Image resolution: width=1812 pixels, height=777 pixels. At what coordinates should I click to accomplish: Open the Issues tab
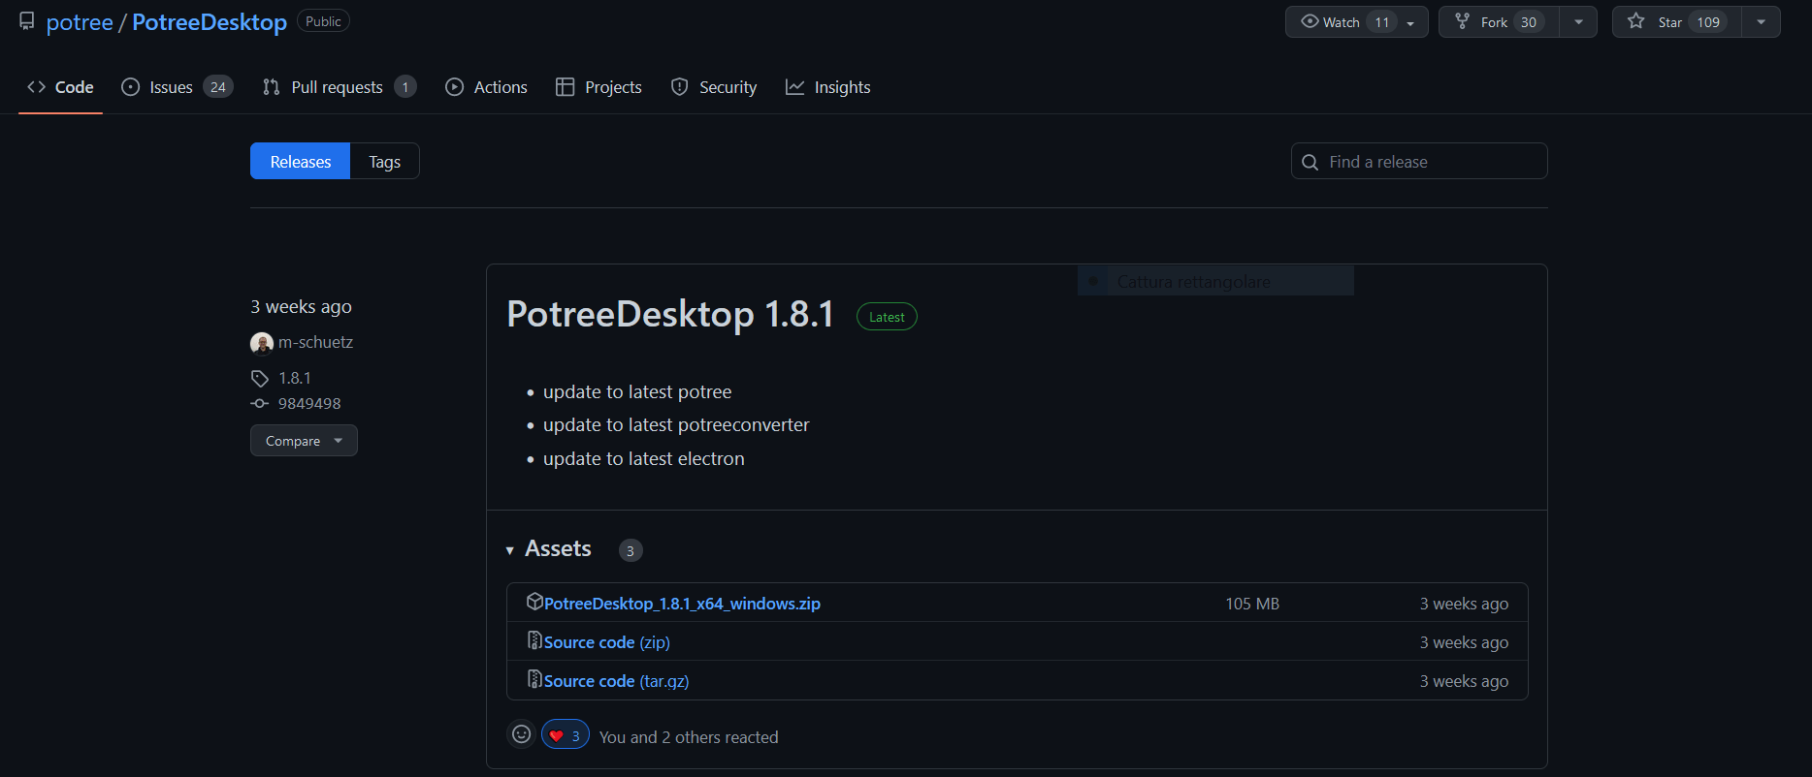[177, 87]
